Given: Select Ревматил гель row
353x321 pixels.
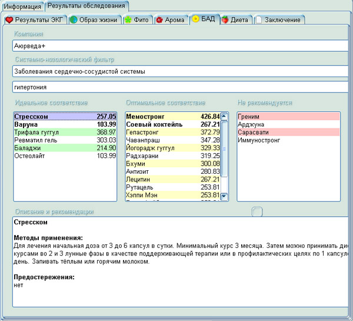Looking at the screenshot, I should click(x=65, y=140).
